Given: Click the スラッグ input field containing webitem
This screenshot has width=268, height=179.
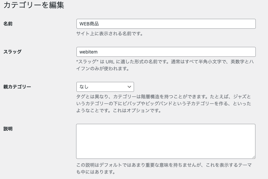Looking at the screenshot, I should (165, 52).
